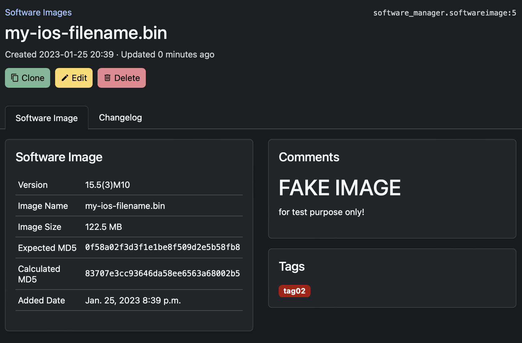Click the Comments panel heading
Viewport: 522px width, 343px height.
coord(309,157)
